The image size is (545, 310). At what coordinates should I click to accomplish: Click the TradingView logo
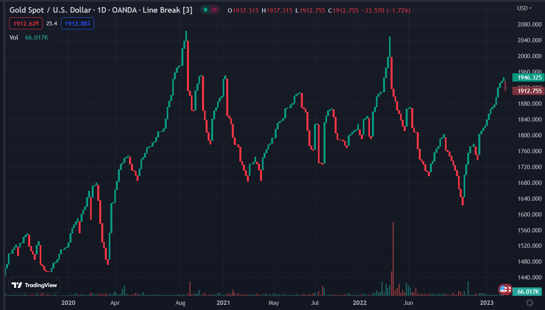(x=34, y=285)
